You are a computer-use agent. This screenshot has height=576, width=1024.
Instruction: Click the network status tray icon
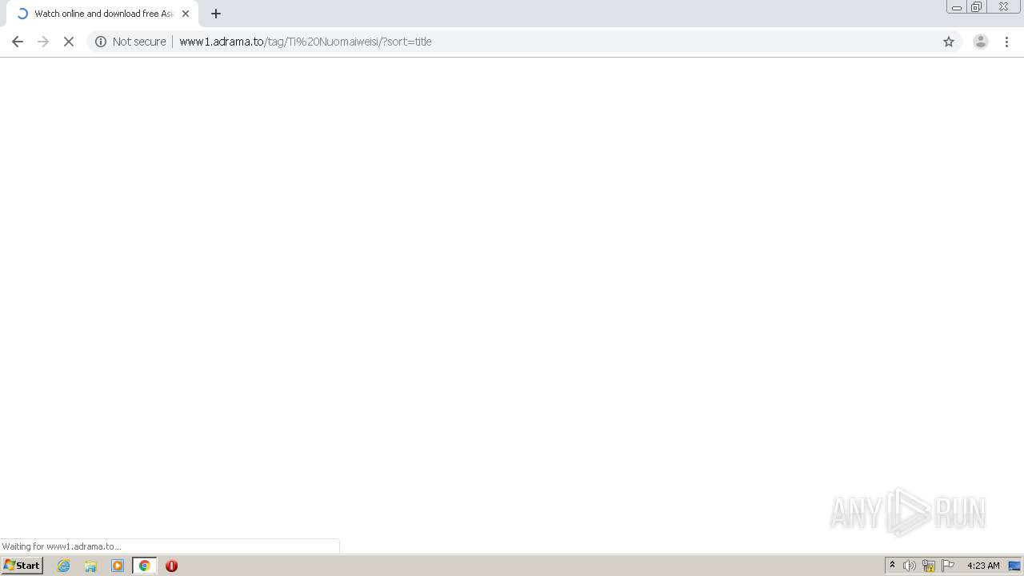coord(929,566)
